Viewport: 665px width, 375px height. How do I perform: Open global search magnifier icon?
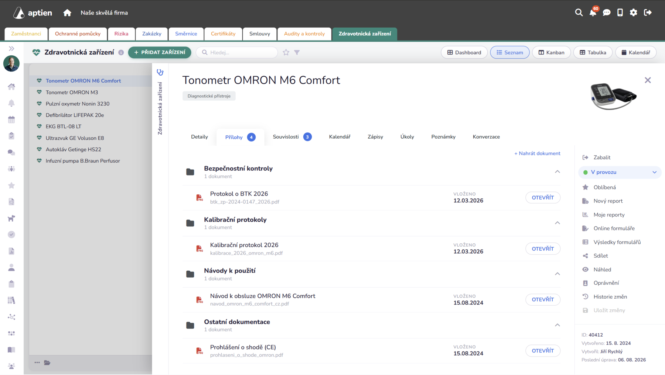[579, 13]
